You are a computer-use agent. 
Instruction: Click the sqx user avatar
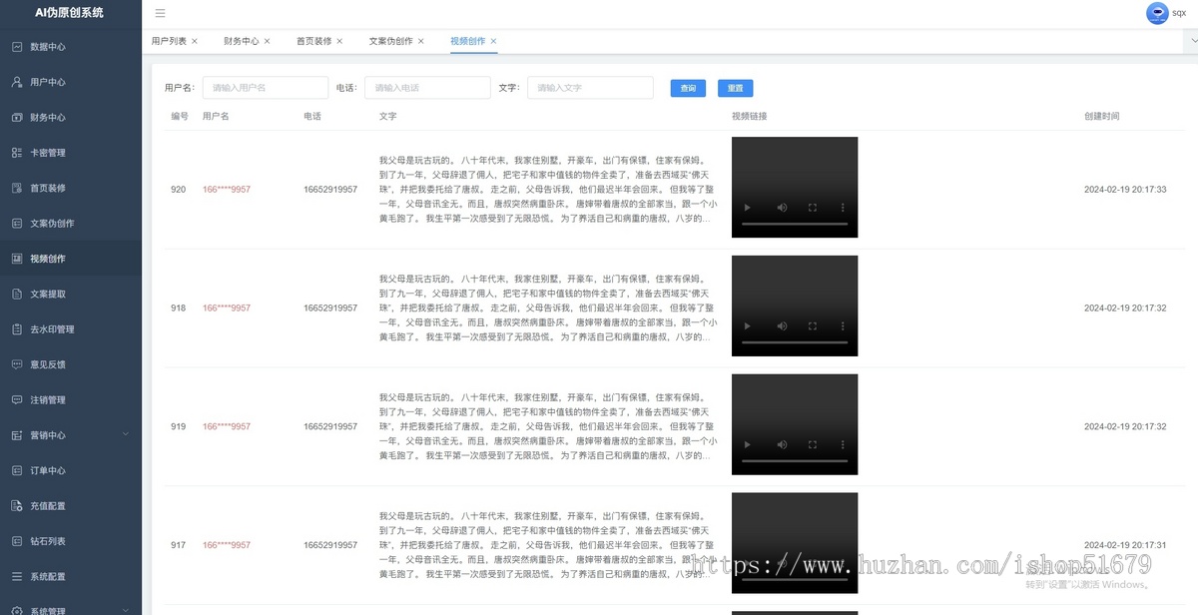1157,13
